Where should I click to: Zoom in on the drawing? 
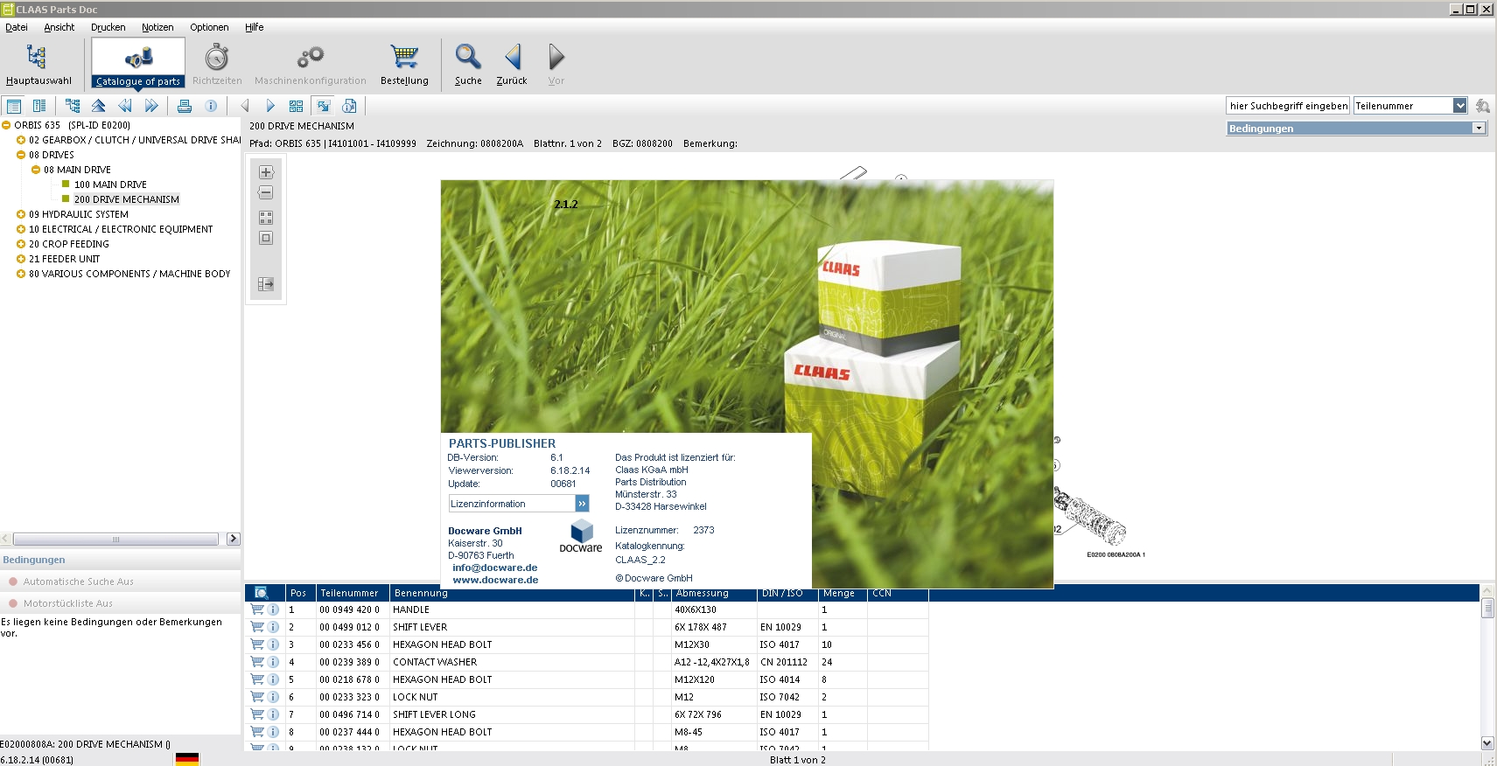pyautogui.click(x=266, y=172)
